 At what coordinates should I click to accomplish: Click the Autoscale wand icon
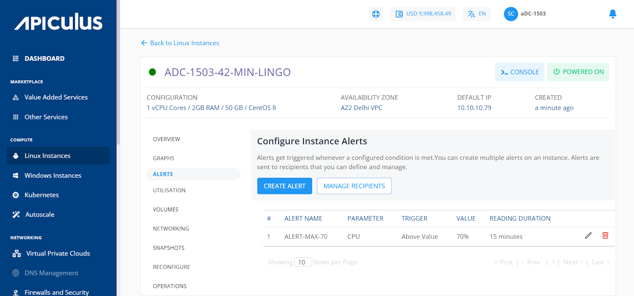pyautogui.click(x=16, y=215)
